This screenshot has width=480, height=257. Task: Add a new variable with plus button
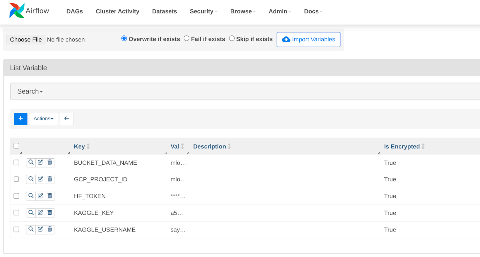(20, 119)
